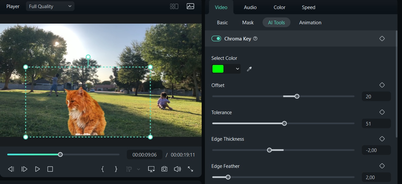This screenshot has width=402, height=184.
Task: Expand the player to full screen
Action: pyautogui.click(x=190, y=169)
